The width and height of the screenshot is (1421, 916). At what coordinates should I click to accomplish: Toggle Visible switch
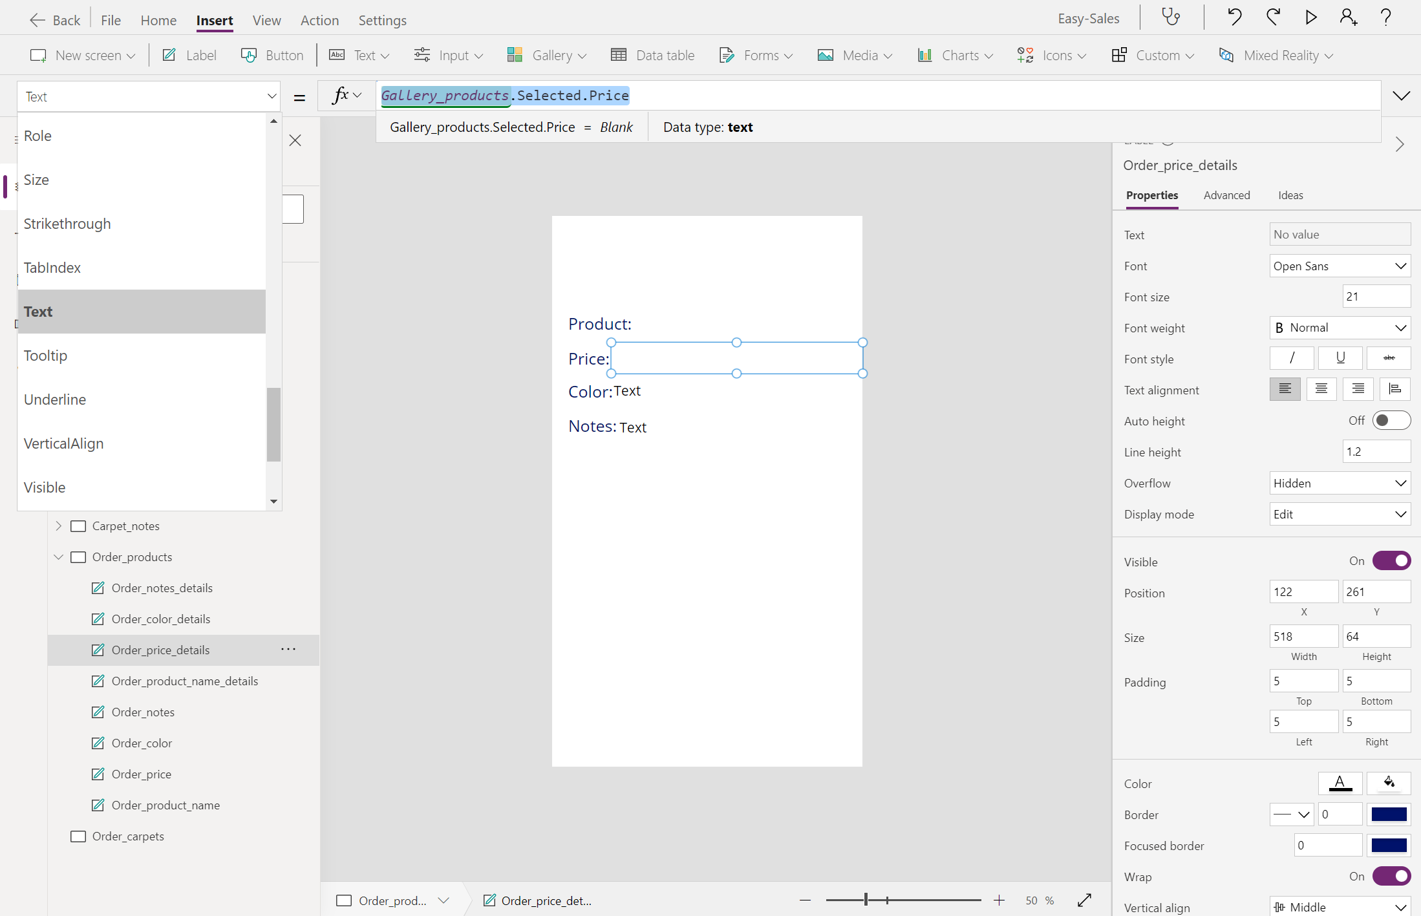pyautogui.click(x=1391, y=560)
